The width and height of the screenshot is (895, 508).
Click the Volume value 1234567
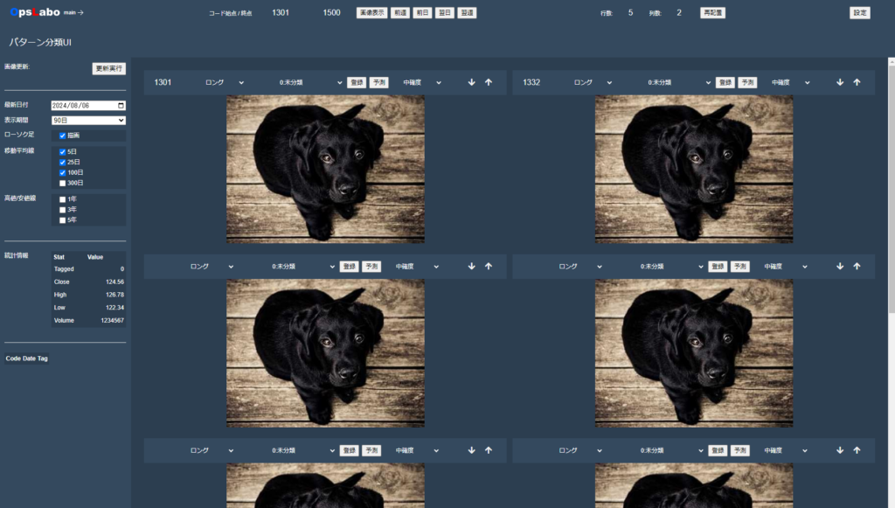point(113,321)
